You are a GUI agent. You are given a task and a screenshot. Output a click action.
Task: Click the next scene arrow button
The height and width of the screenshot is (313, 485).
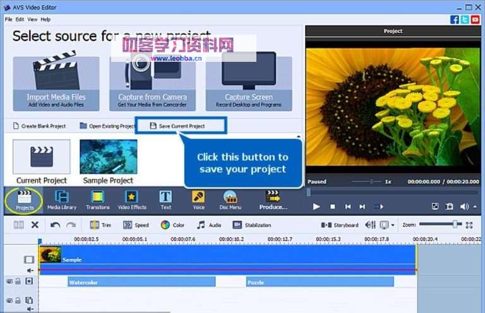coord(379,206)
